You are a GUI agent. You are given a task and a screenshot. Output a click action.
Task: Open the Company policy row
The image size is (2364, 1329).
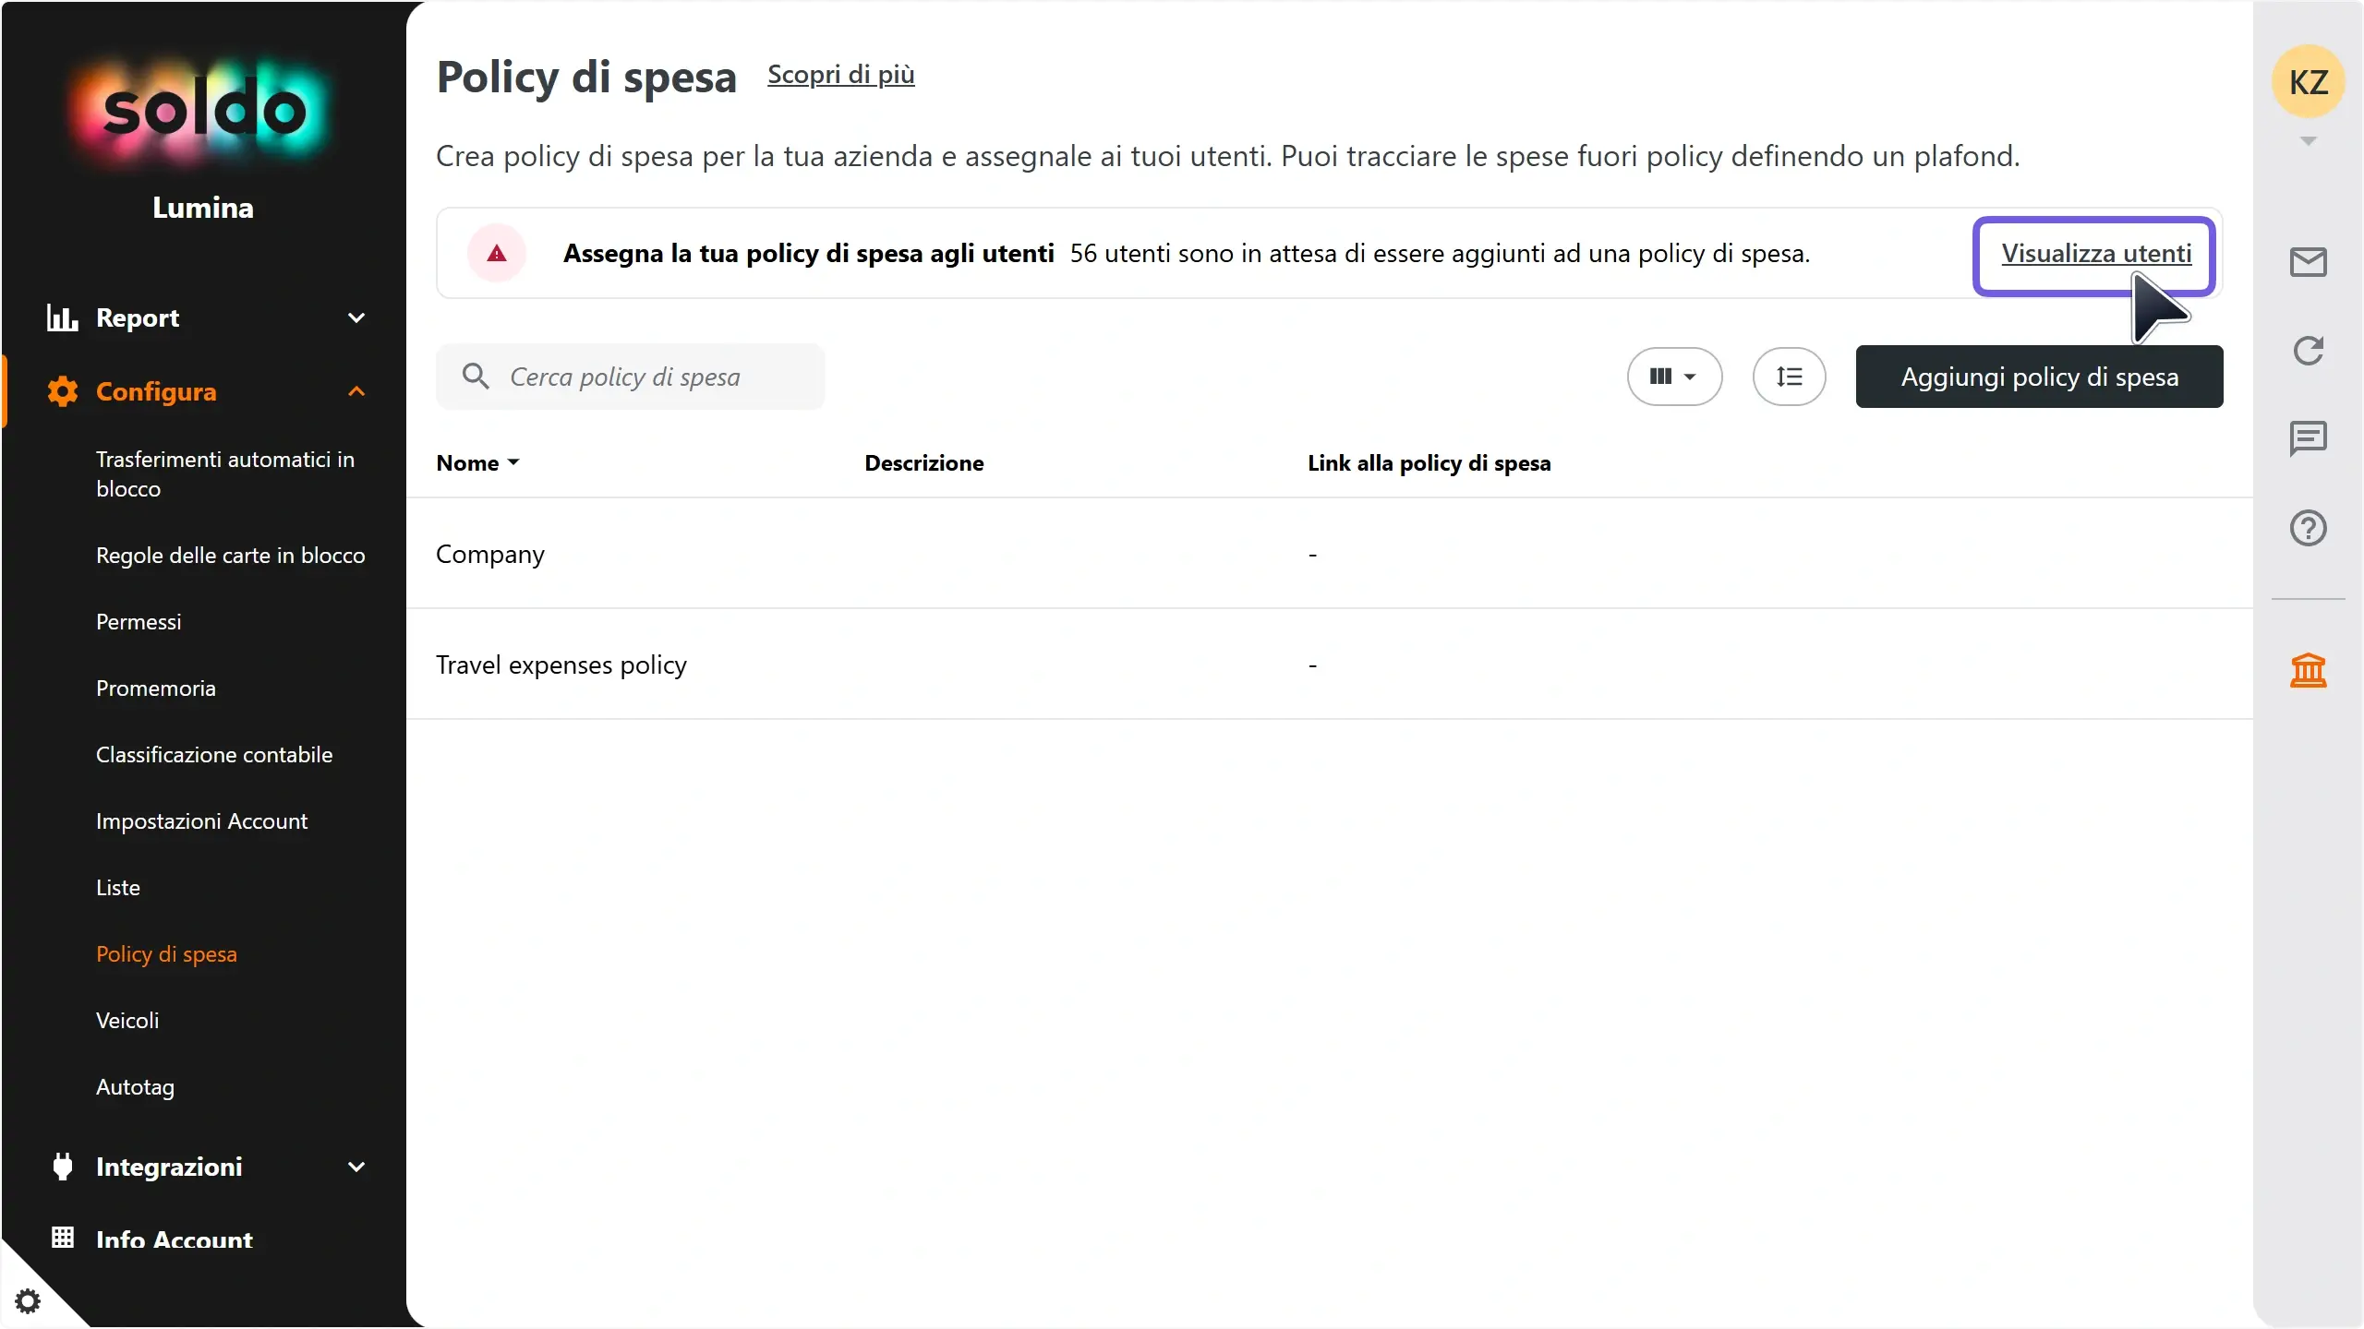coord(1329,554)
